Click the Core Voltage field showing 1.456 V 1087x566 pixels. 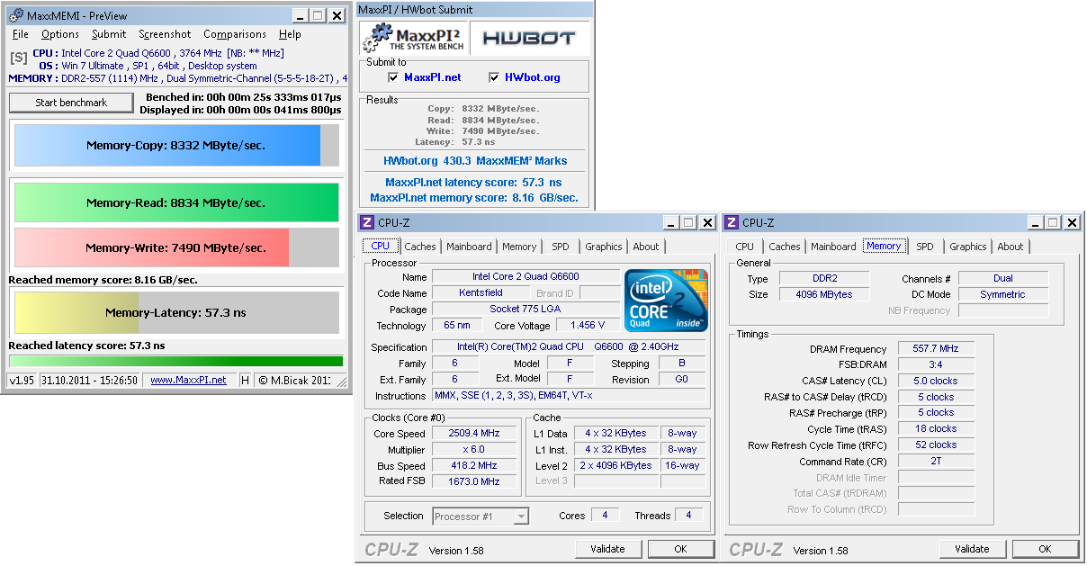click(588, 325)
